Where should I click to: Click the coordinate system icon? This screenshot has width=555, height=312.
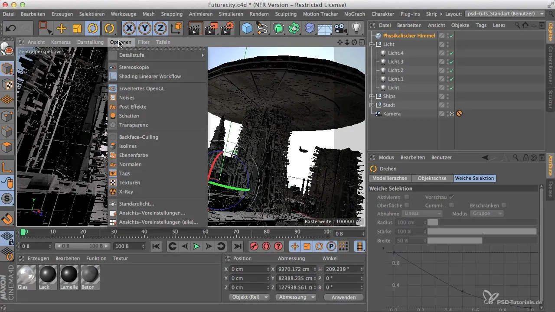pyautogui.click(x=176, y=29)
